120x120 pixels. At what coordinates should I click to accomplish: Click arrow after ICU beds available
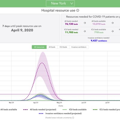(x=112, y=31)
